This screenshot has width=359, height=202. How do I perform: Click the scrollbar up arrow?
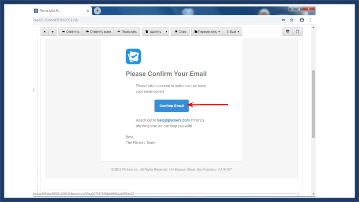pos(313,27)
